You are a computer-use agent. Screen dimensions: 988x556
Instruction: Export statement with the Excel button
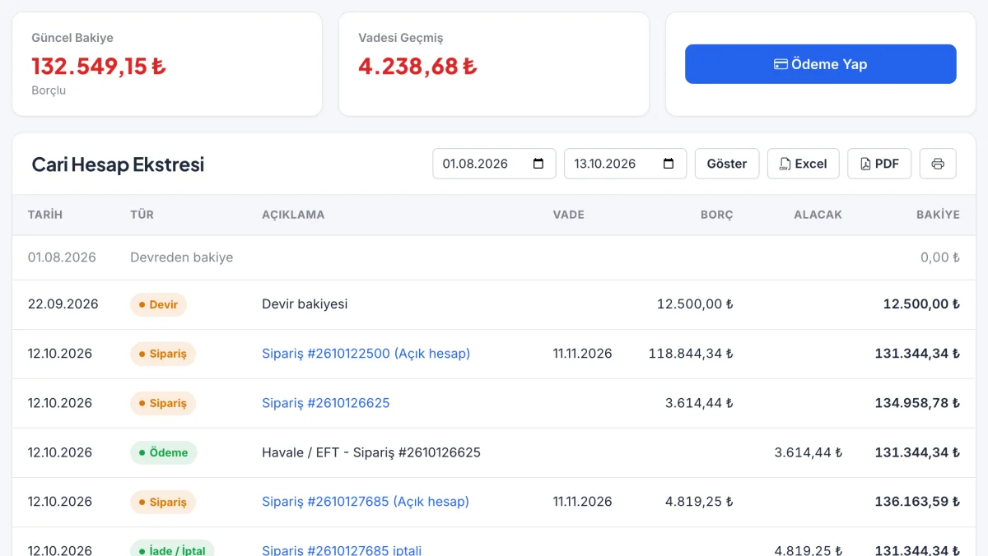click(804, 164)
